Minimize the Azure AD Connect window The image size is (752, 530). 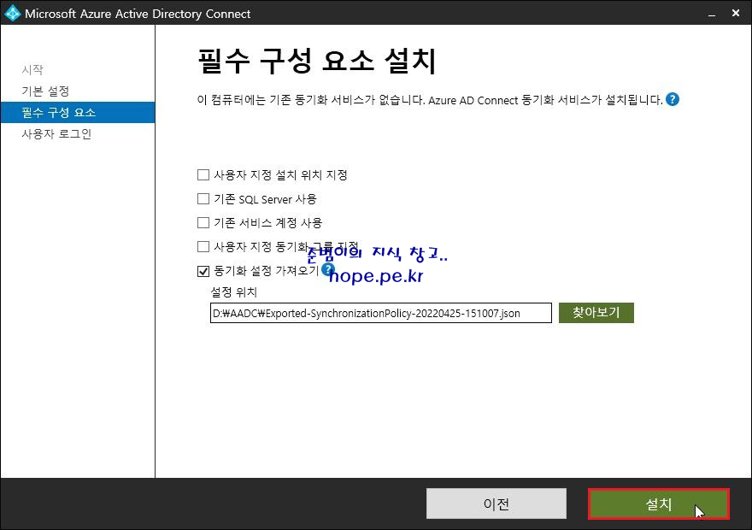712,14
